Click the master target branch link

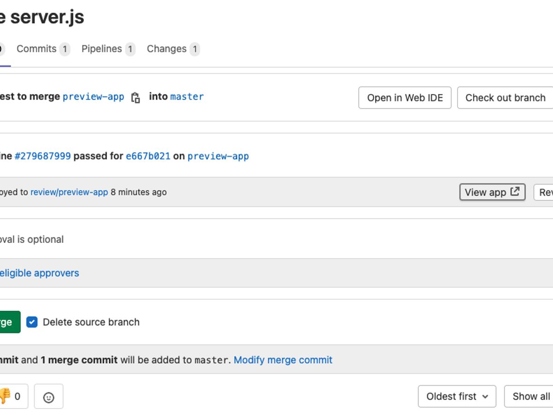coord(187,97)
